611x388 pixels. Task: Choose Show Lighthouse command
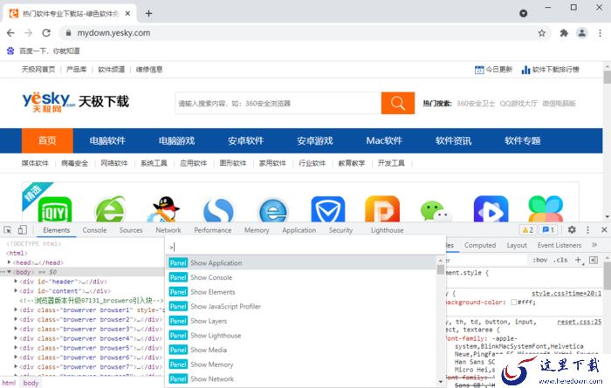point(301,336)
